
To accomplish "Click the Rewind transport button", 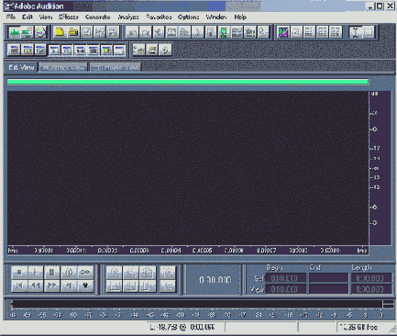I will 36,286.
